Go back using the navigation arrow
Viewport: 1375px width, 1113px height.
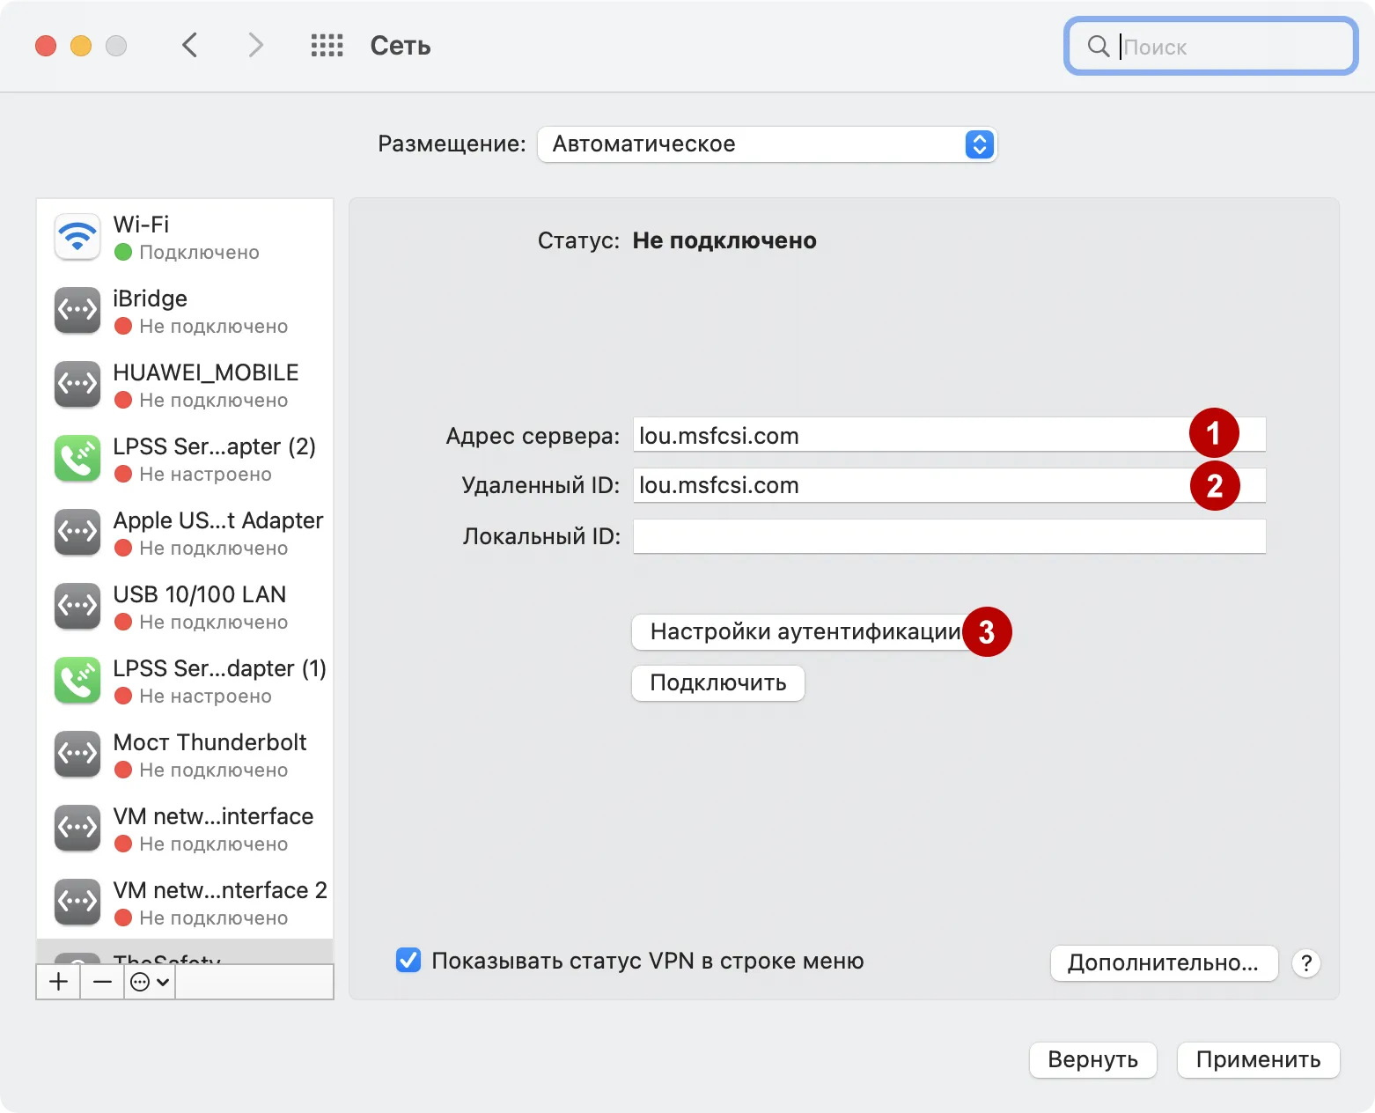[x=190, y=45]
